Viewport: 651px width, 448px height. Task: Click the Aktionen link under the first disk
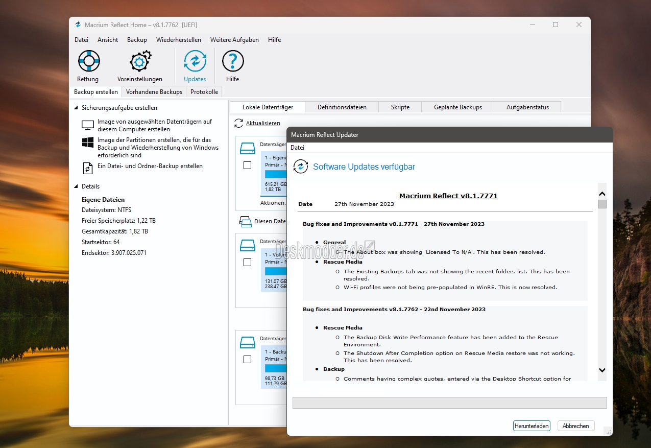[x=273, y=203]
